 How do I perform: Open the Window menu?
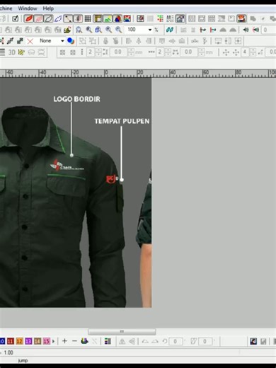point(28,8)
